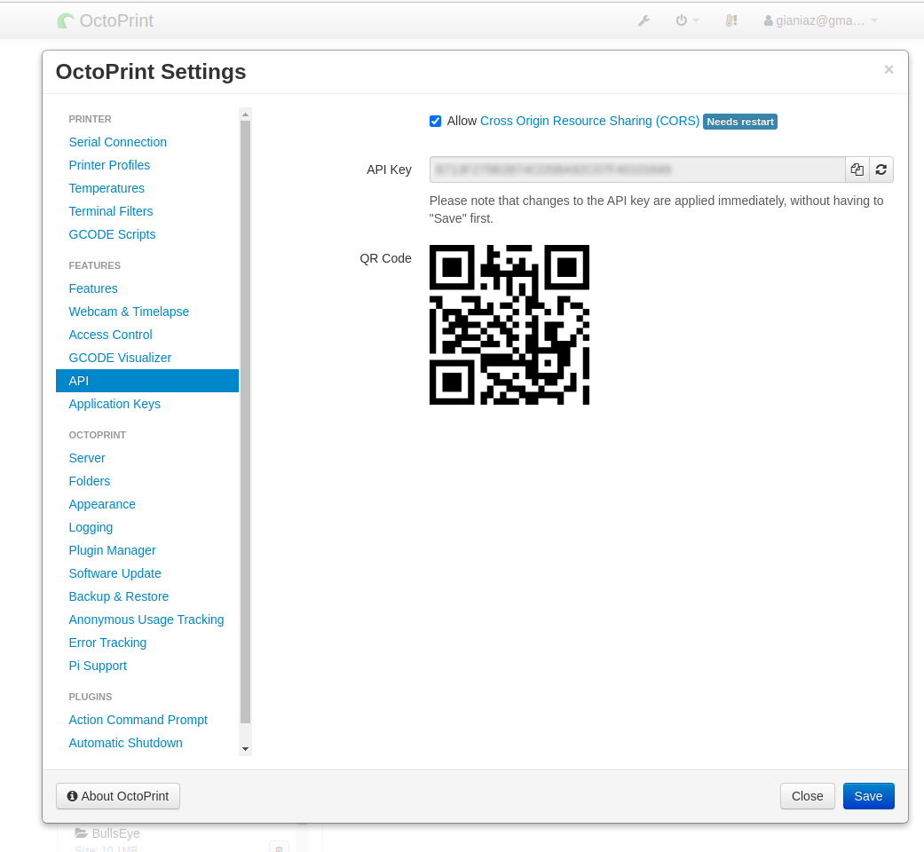Screen dimensions: 924x852
Task: Open GCODE Visualizer settings
Action: click(x=120, y=358)
